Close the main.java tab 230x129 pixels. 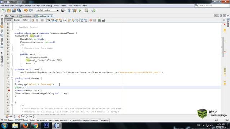(x=52, y=16)
